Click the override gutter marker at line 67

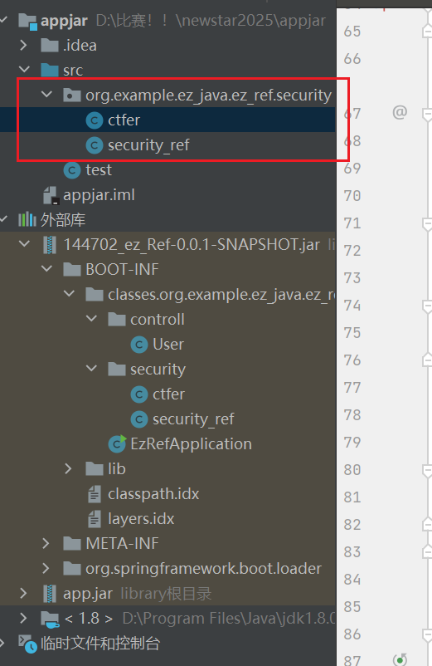400,112
